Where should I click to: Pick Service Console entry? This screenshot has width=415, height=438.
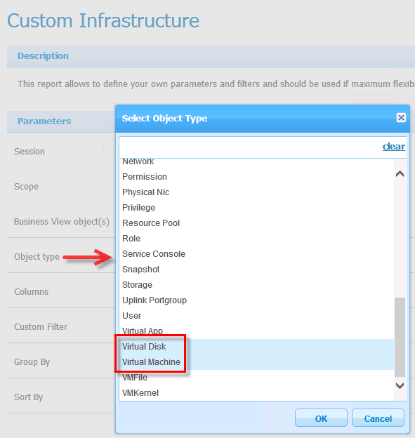256,254
